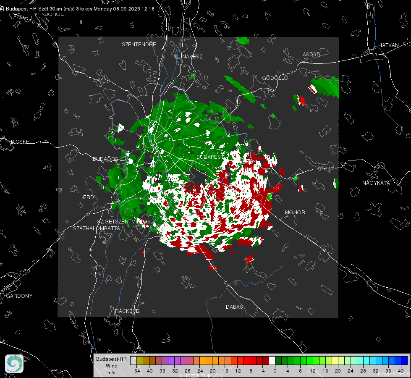Click the 40 legend scale value
Image resolution: width=411 pixels, height=378 pixels.
click(401, 371)
